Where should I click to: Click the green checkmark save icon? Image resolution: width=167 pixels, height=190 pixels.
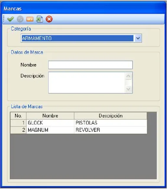point(10,19)
